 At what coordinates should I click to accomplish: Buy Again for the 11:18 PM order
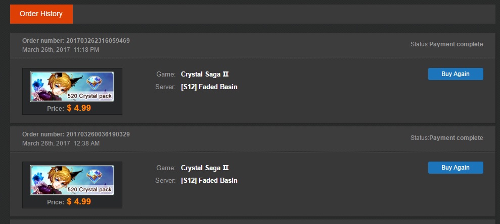click(x=455, y=74)
